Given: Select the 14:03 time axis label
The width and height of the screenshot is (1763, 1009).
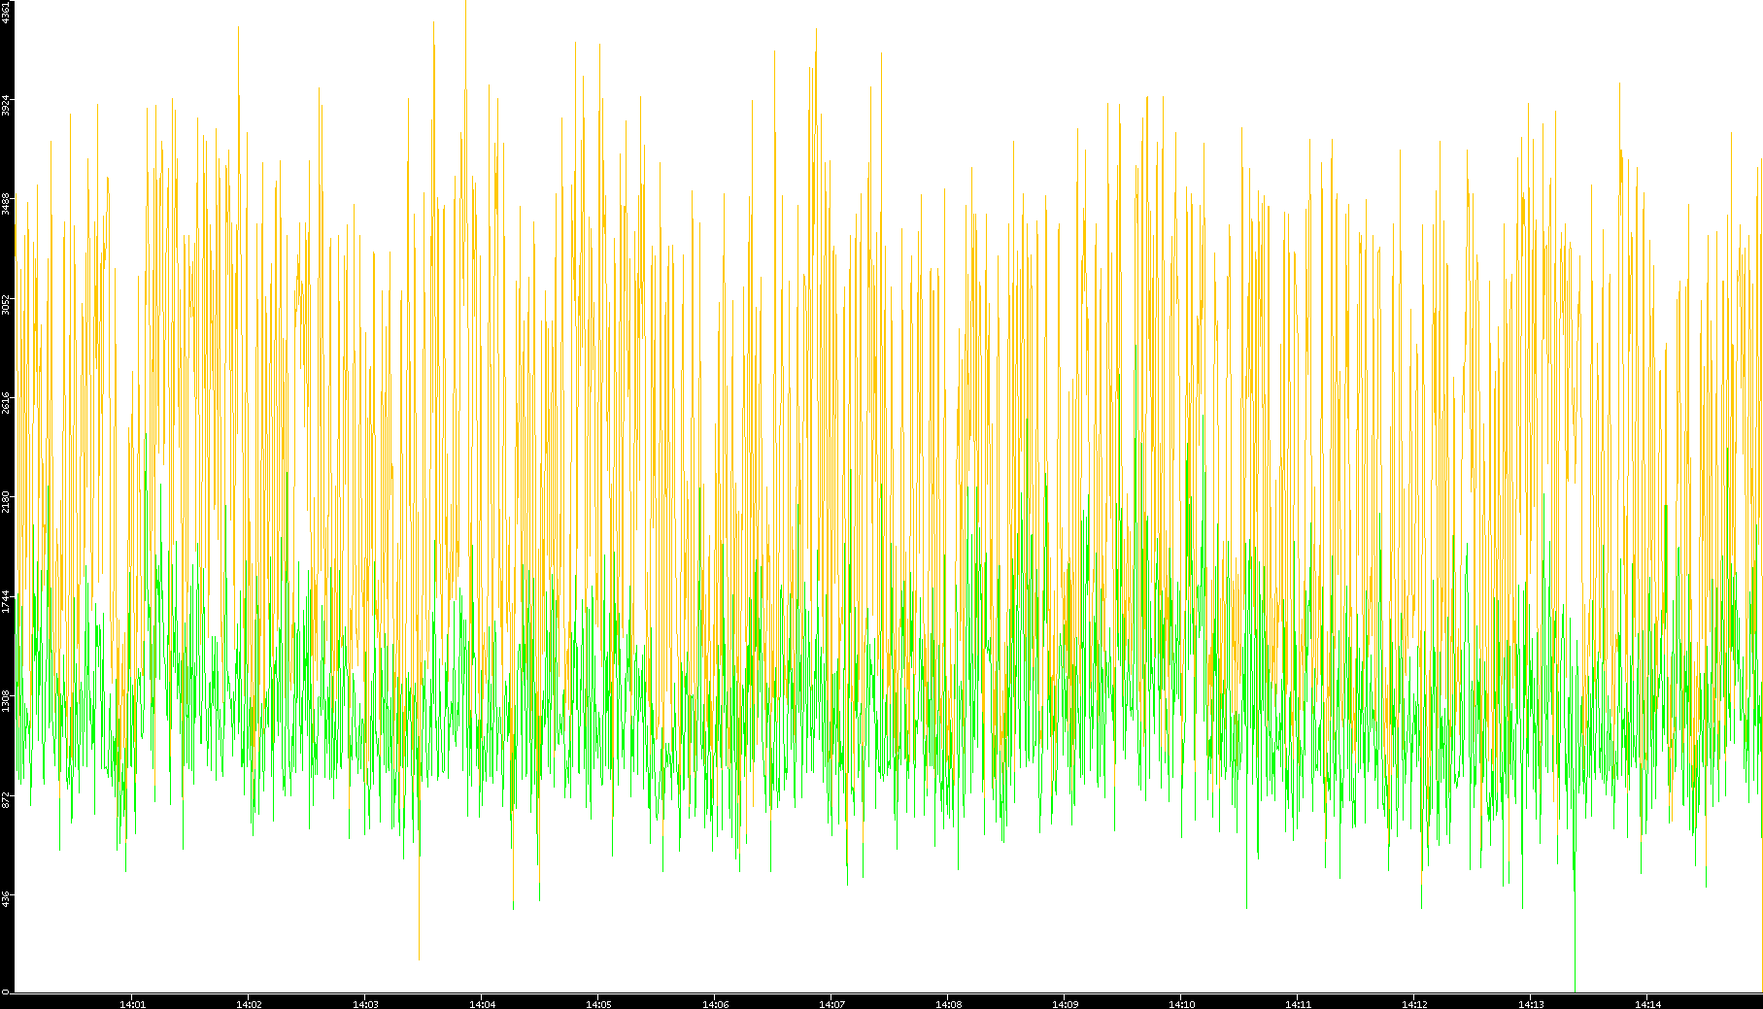Looking at the screenshot, I should coord(365,1004).
